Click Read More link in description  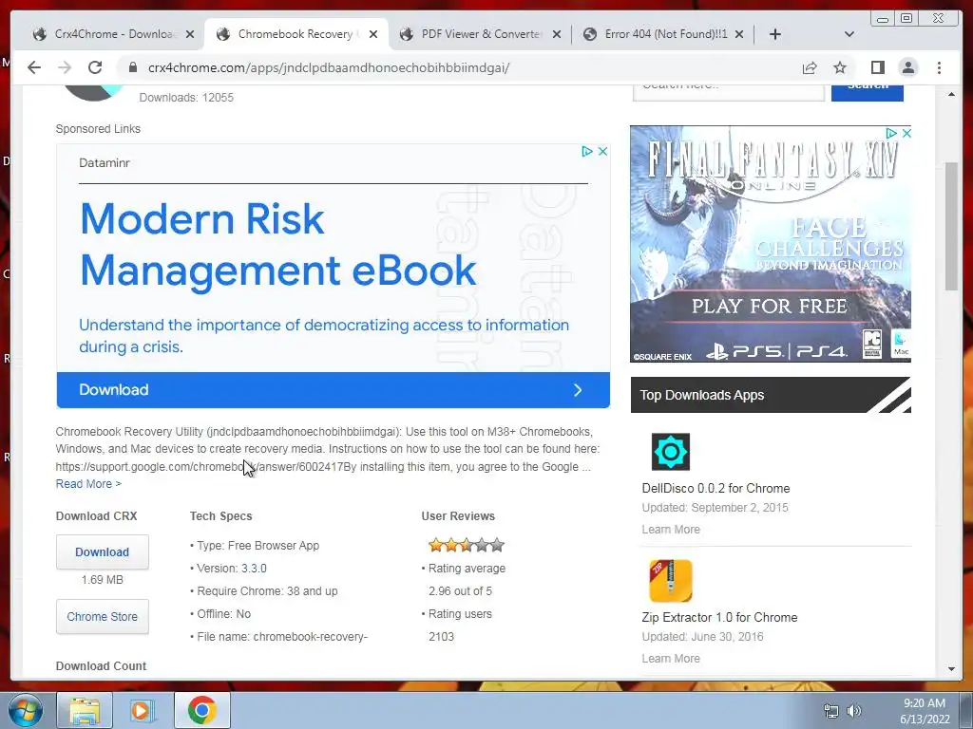(88, 484)
